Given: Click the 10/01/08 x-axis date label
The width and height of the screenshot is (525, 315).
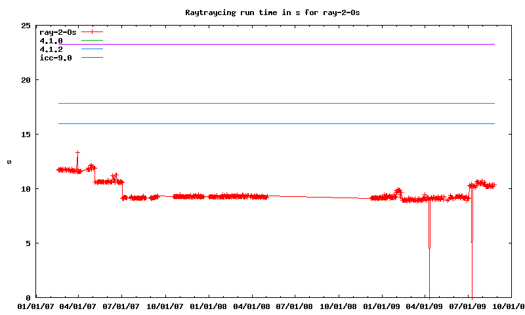Looking at the screenshot, I should coord(339,306).
